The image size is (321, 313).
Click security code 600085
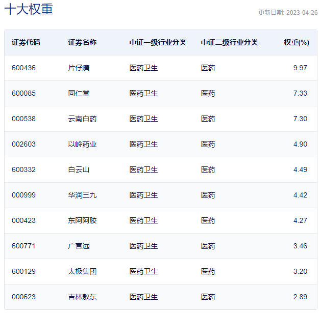click(23, 93)
